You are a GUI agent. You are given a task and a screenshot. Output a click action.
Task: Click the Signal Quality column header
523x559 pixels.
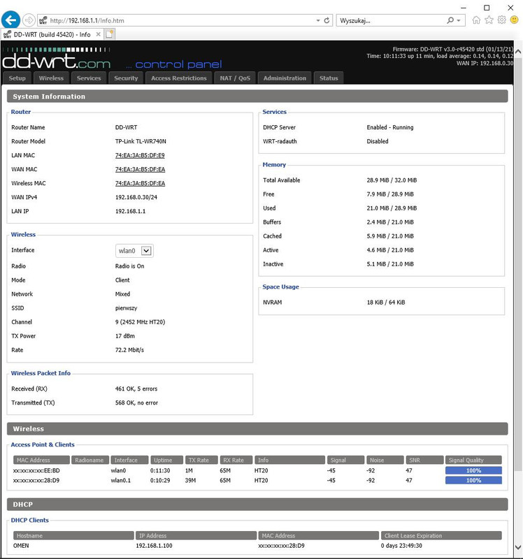tap(473, 460)
